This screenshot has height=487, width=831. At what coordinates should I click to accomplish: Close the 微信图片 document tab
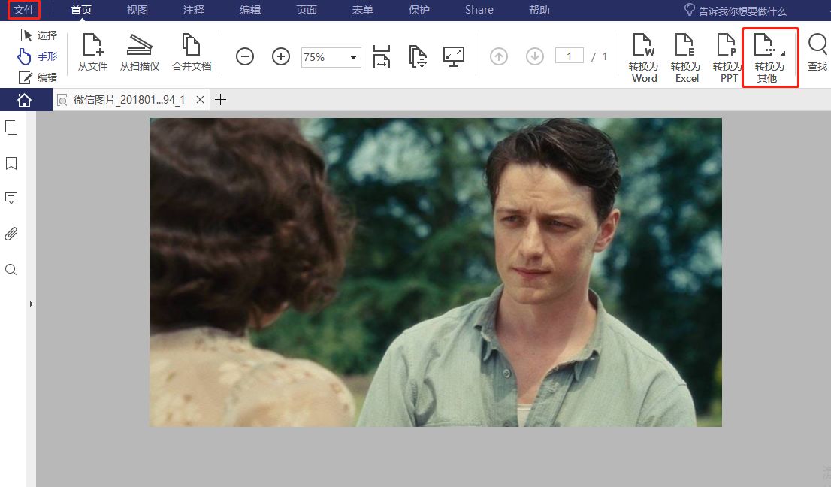tap(200, 99)
